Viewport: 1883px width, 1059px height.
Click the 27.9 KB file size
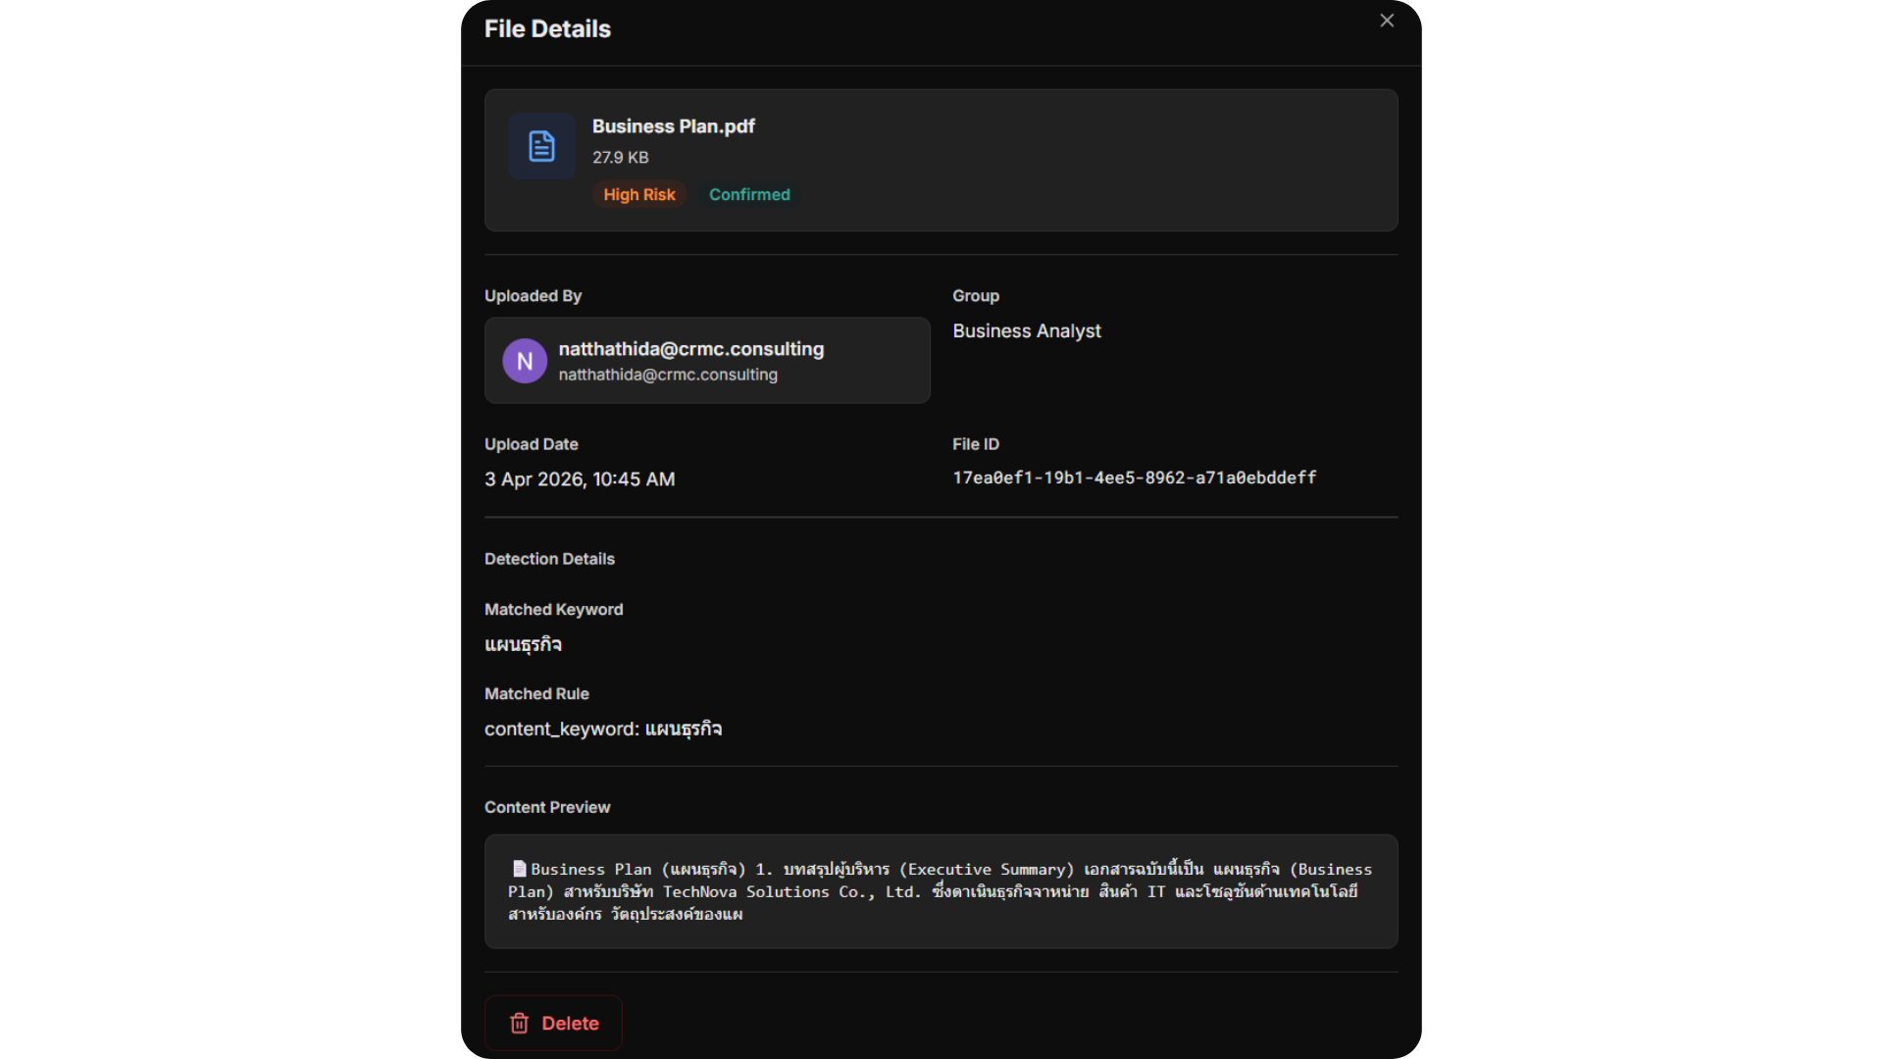pyautogui.click(x=620, y=157)
